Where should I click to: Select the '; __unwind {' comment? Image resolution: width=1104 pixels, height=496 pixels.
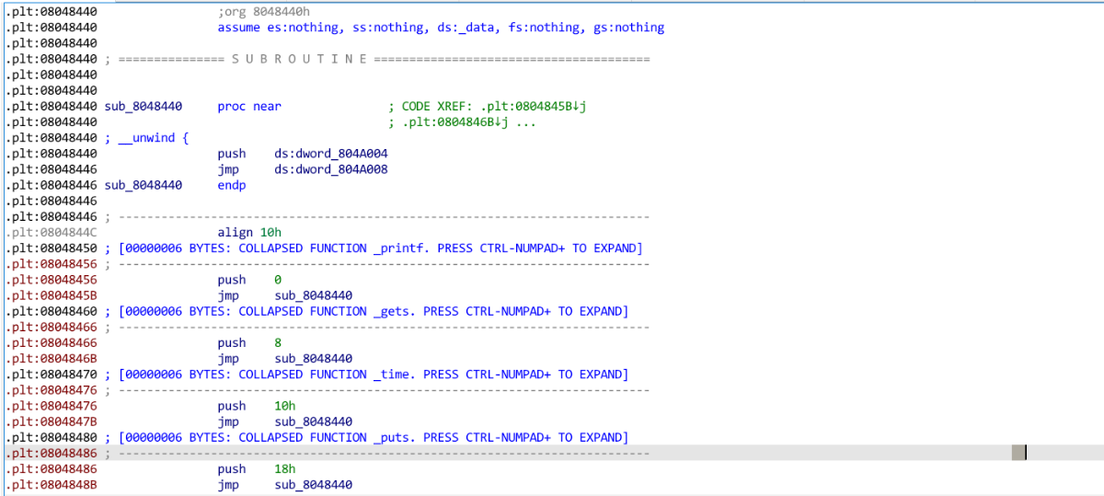click(x=147, y=138)
